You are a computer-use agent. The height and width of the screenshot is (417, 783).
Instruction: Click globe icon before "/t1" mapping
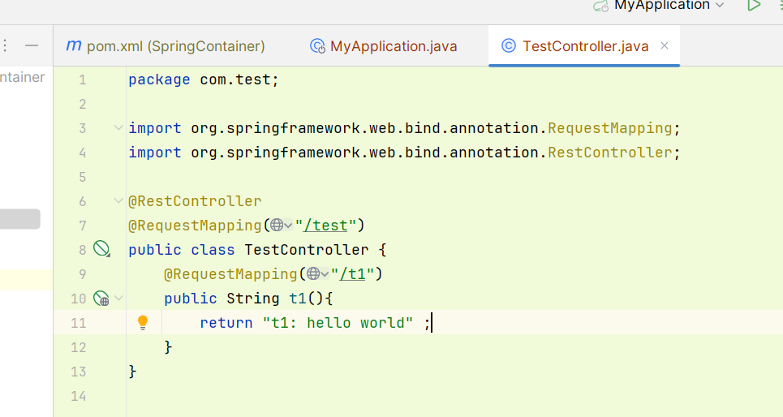(313, 273)
